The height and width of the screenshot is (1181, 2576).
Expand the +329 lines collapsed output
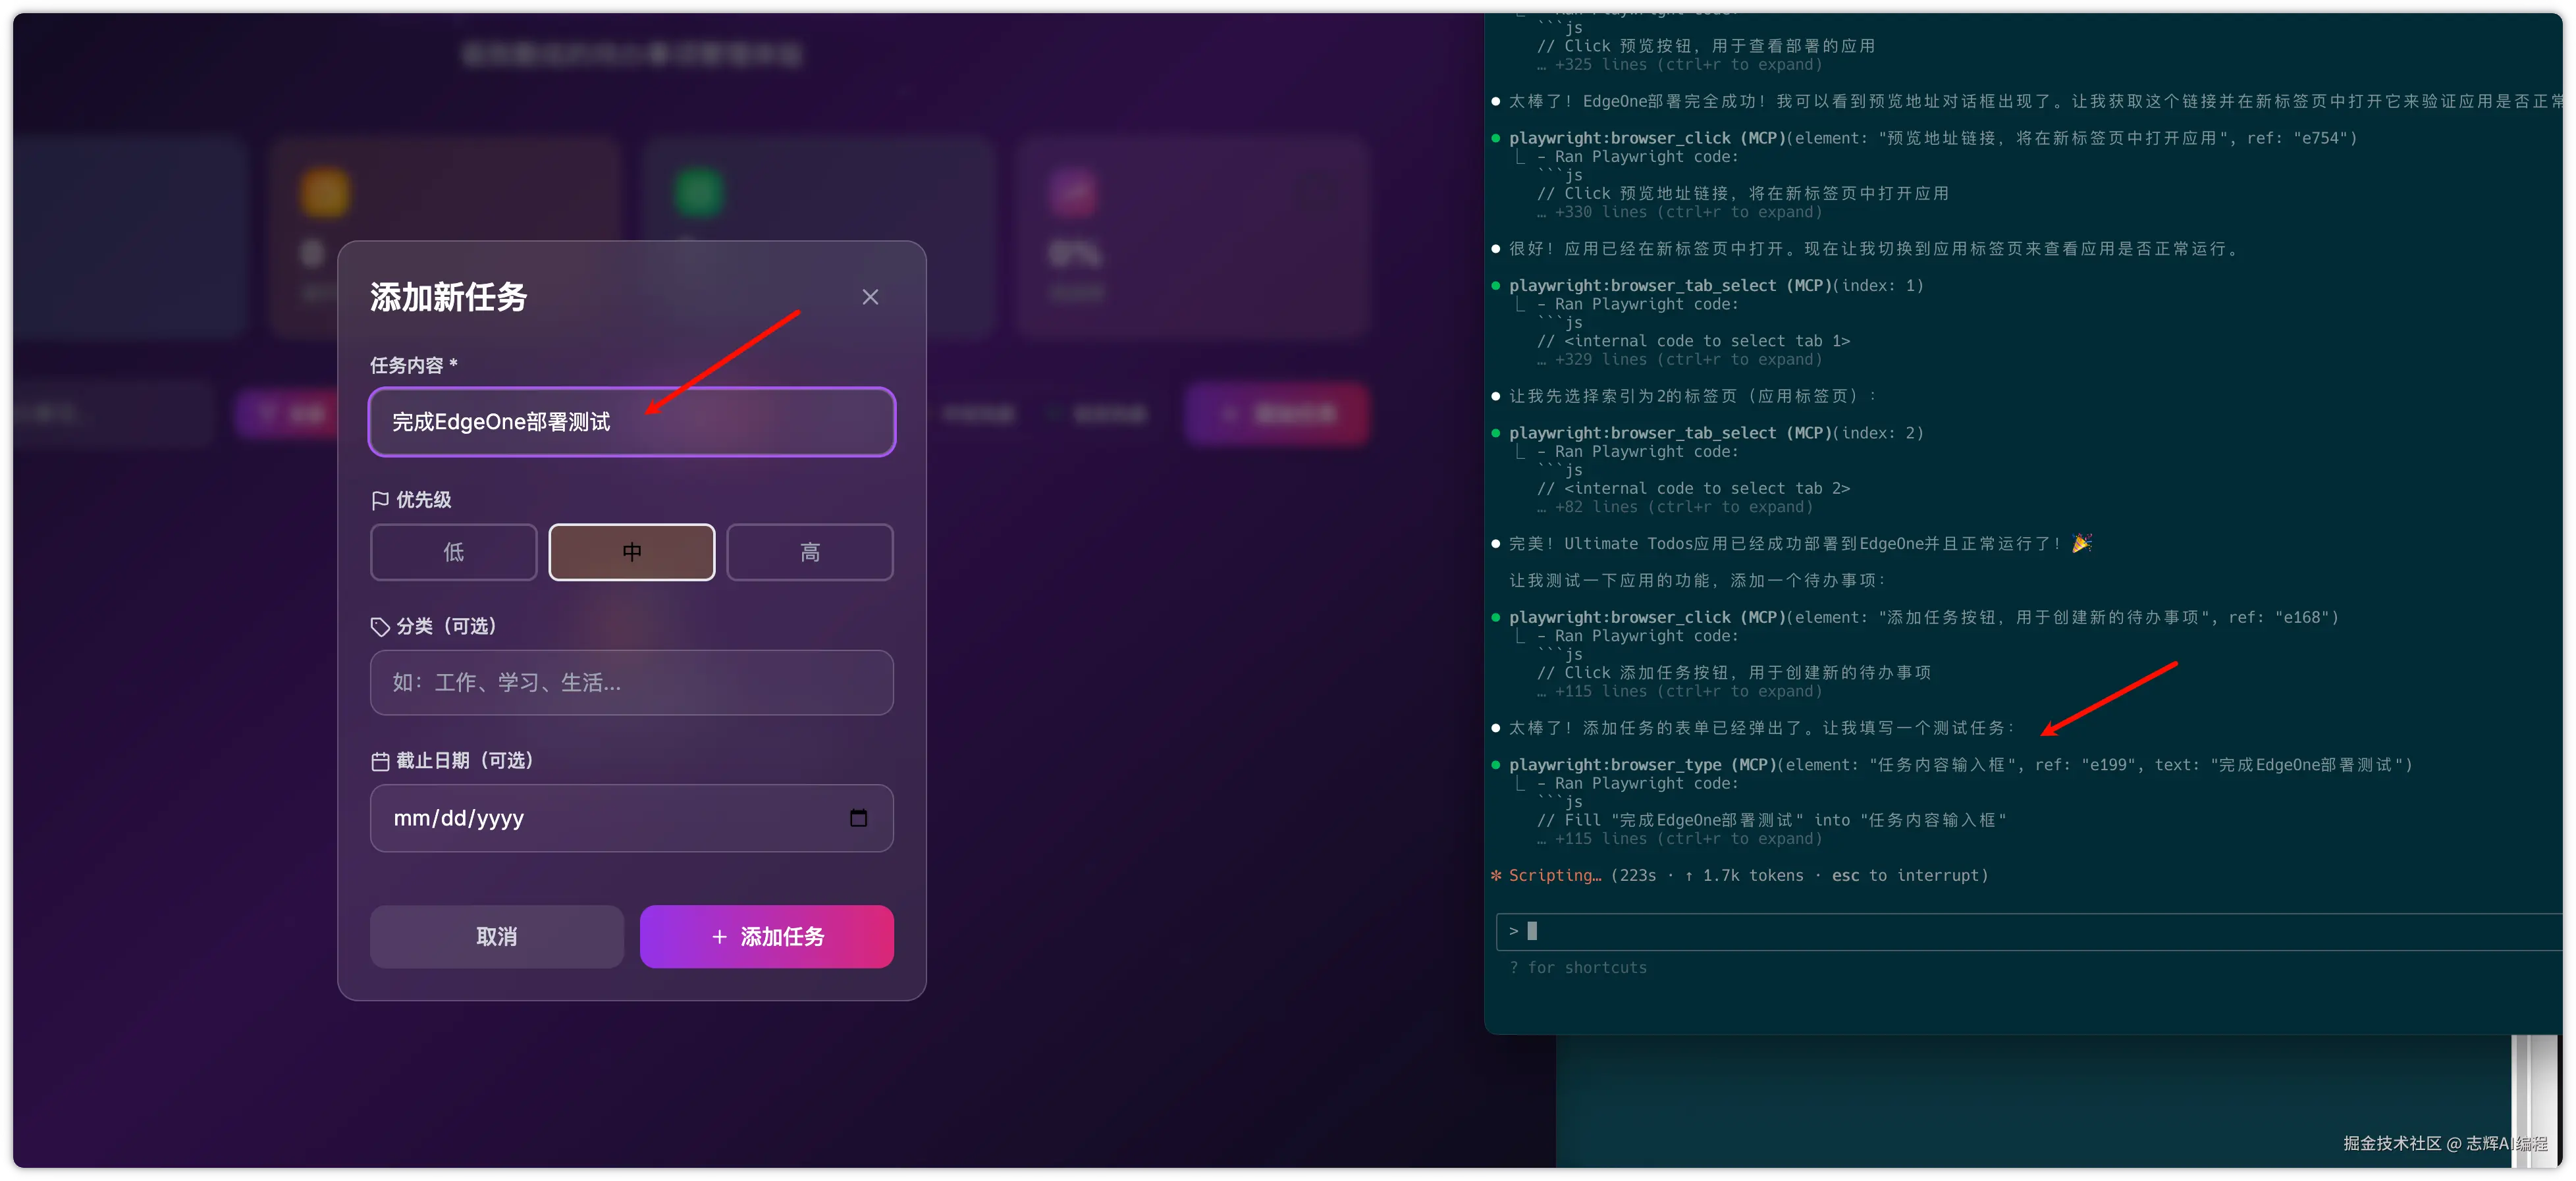pos(1687,360)
